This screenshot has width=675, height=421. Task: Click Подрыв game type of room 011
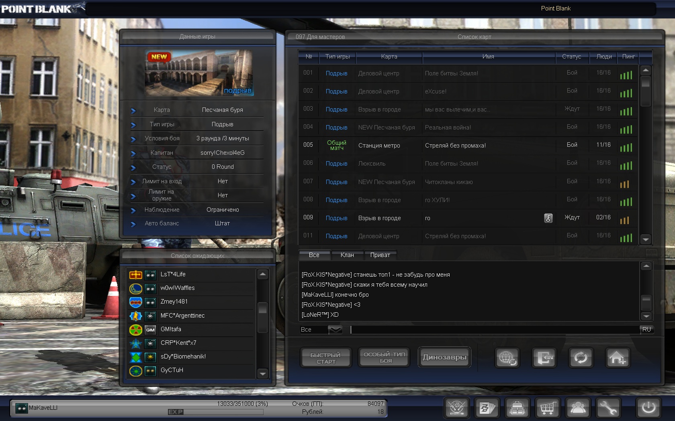[336, 236]
